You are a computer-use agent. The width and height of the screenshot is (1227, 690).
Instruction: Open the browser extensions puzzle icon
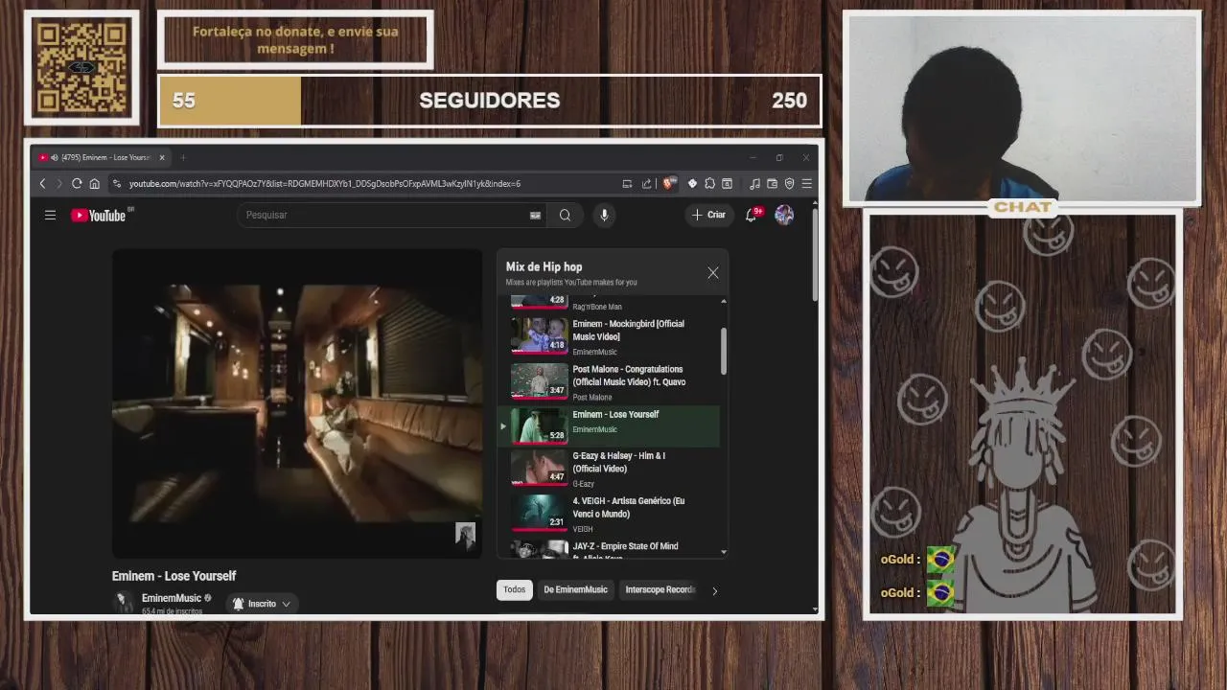point(709,184)
